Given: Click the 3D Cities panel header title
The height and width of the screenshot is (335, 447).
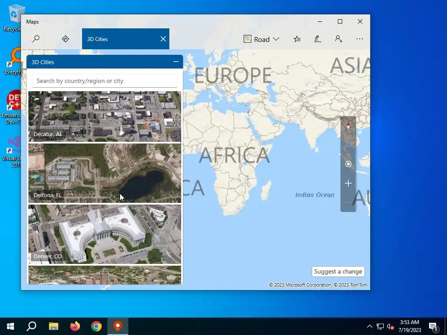Looking at the screenshot, I should 43,62.
